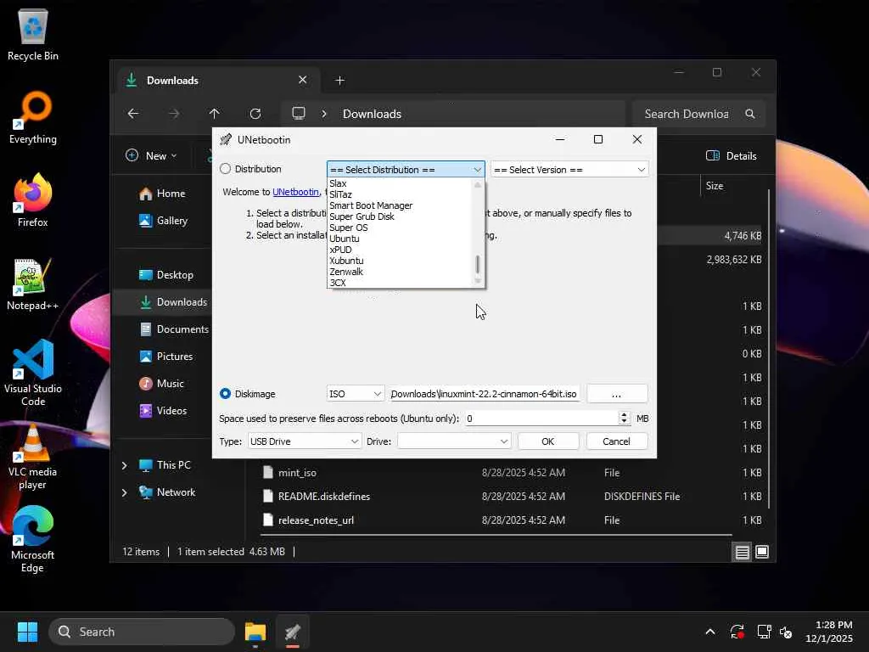This screenshot has height=652, width=869.
Task: Click the persistence space MB input field
Action: click(x=541, y=419)
